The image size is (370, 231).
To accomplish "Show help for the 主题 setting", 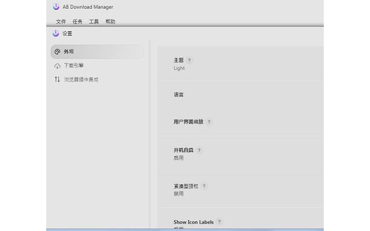I will pyautogui.click(x=189, y=60).
